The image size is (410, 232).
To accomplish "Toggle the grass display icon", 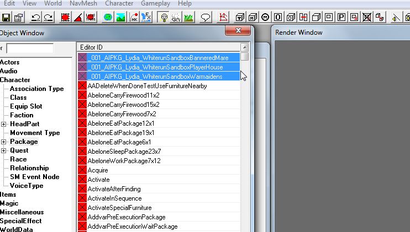I will pyautogui.click(x=188, y=18).
